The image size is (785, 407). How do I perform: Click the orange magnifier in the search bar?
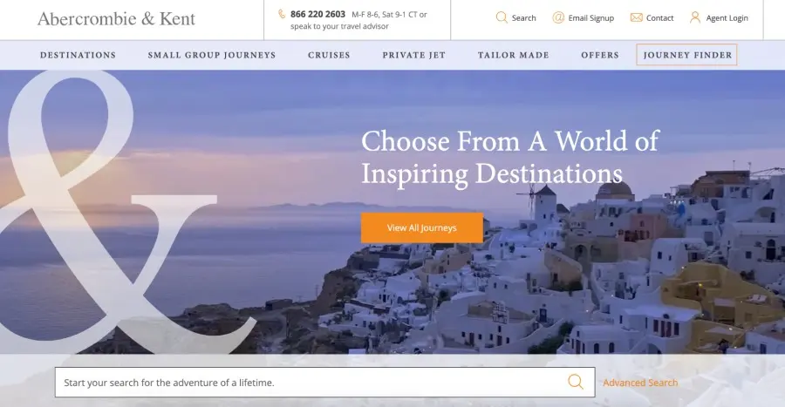pyautogui.click(x=576, y=382)
